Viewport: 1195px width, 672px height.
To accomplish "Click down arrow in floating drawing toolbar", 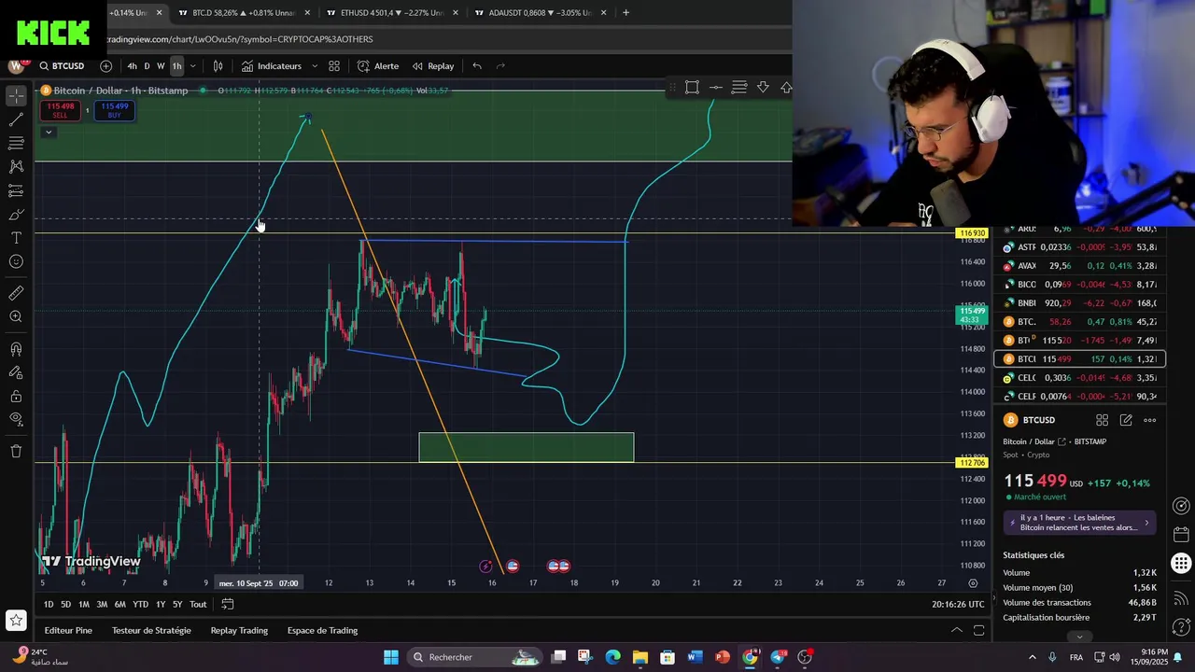I will [763, 87].
